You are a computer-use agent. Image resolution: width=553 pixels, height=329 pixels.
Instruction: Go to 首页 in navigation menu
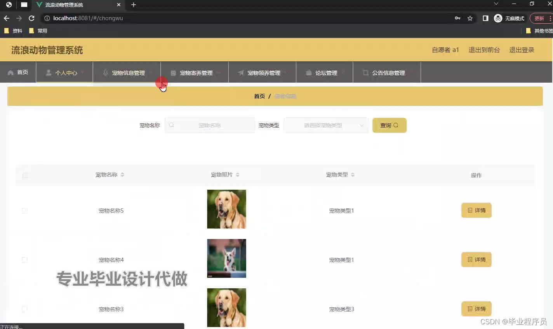(x=18, y=72)
